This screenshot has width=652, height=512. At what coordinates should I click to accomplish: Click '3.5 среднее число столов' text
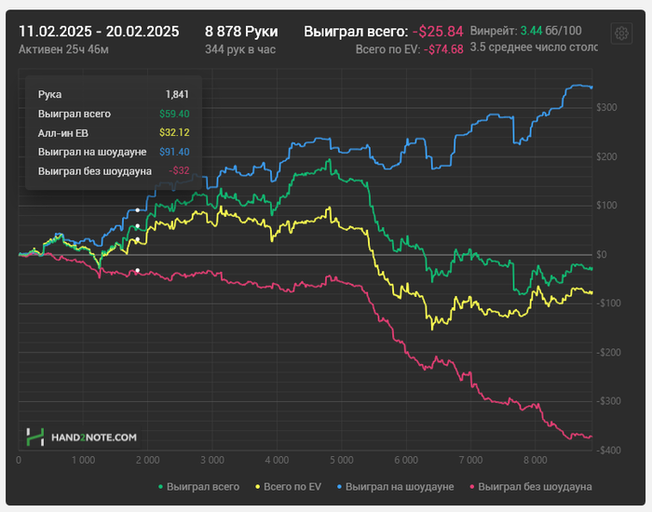[x=534, y=47]
